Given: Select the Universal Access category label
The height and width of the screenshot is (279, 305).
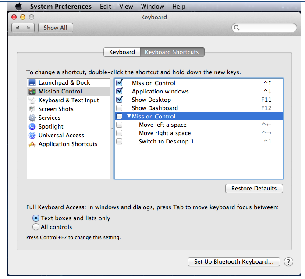Looking at the screenshot, I should point(61,135).
